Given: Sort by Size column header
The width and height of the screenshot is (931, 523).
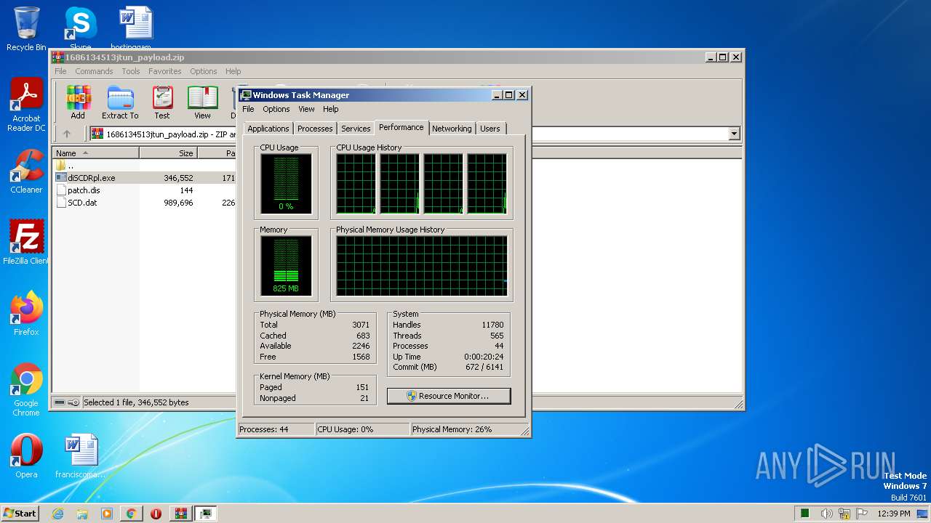Looking at the screenshot, I should click(168, 153).
